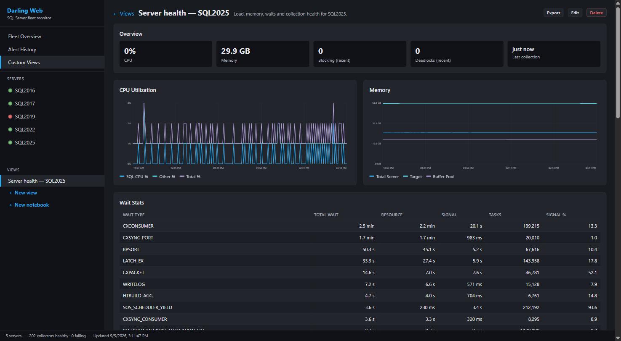Click the red status dot beside SQL2019
Viewport: 621px width, 341px height.
pyautogui.click(x=10, y=117)
